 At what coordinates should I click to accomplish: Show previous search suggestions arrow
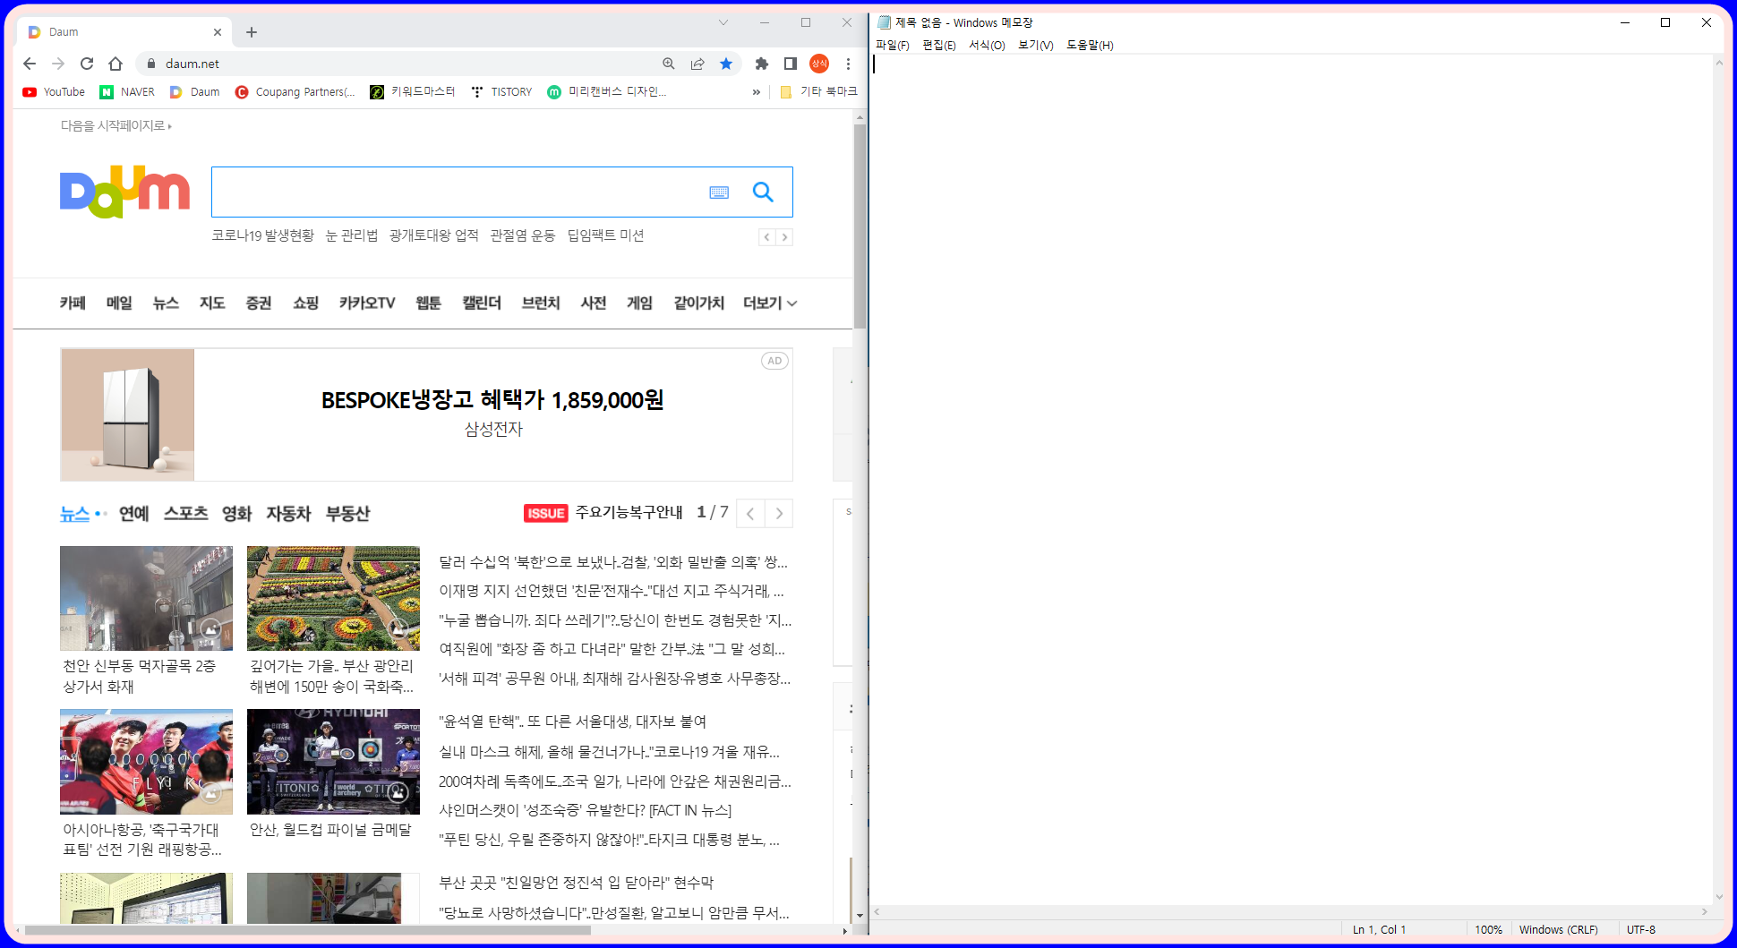(766, 237)
